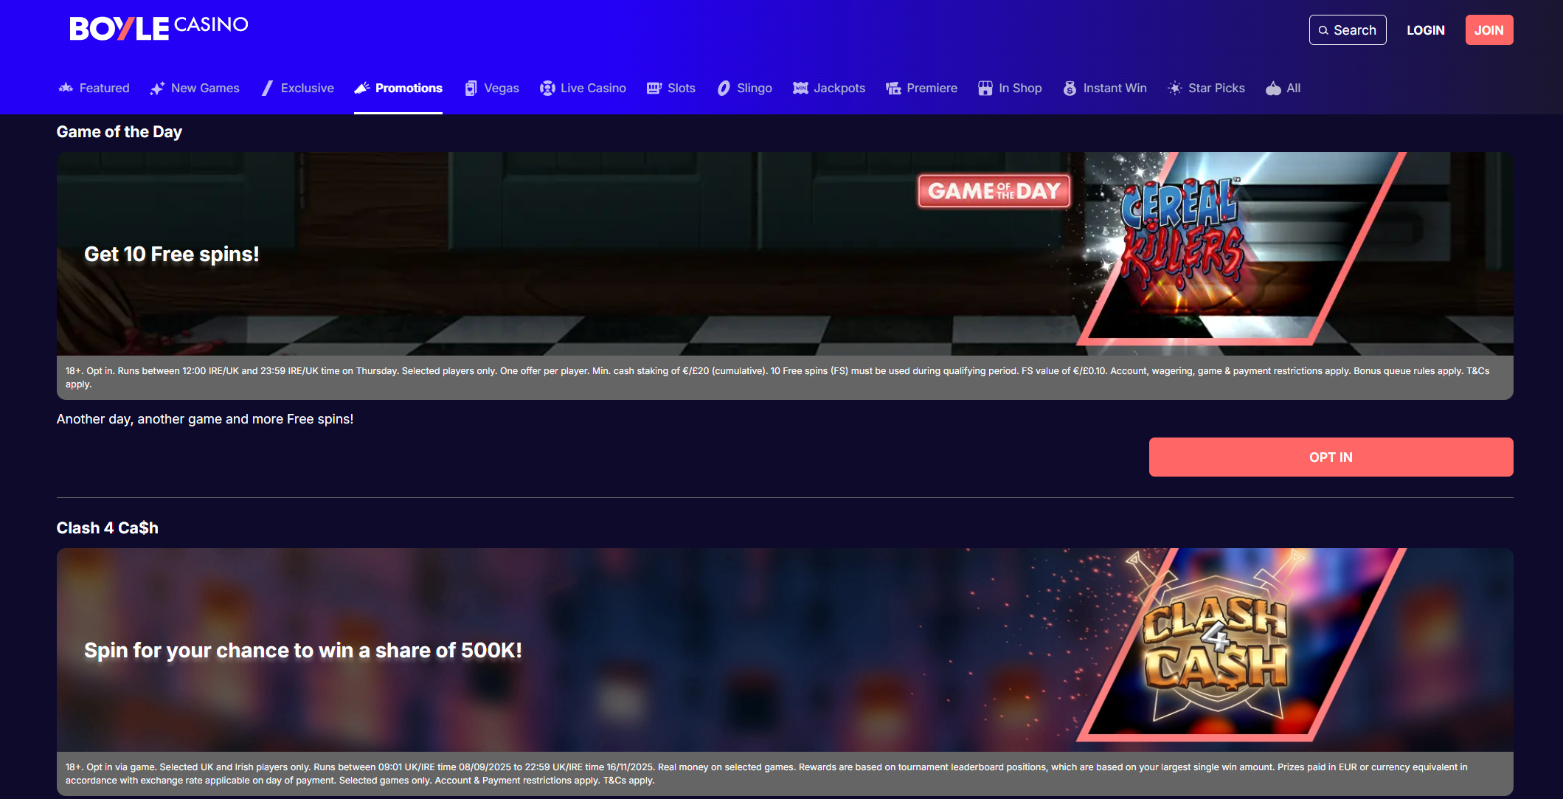Click the Slots machine icon
Image resolution: width=1563 pixels, height=799 pixels.
[654, 89]
